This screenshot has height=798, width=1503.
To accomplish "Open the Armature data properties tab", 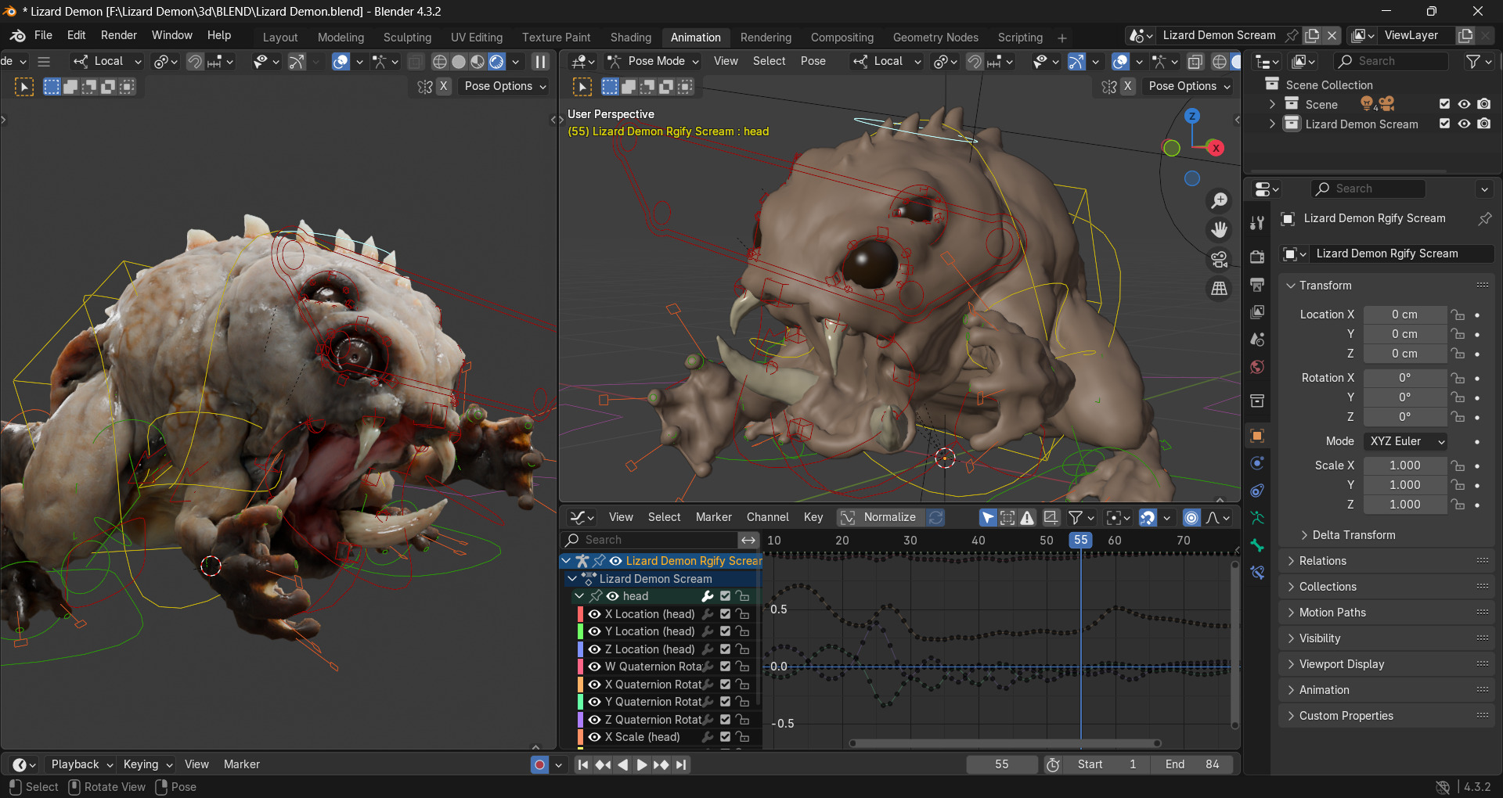I will (x=1257, y=518).
